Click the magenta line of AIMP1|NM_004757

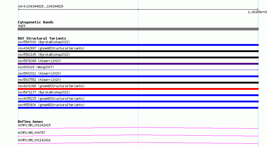(138, 135)
